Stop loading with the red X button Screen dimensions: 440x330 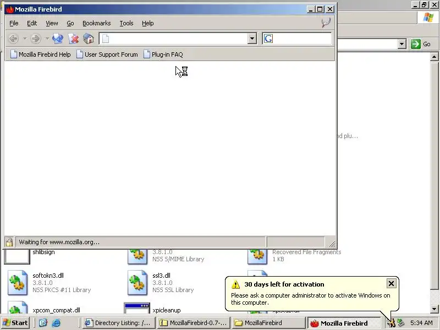(74, 38)
